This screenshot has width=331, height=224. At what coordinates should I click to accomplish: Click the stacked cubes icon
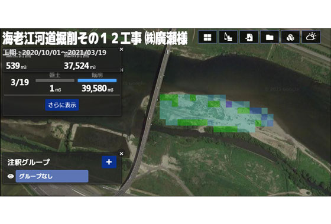[x=290, y=37]
